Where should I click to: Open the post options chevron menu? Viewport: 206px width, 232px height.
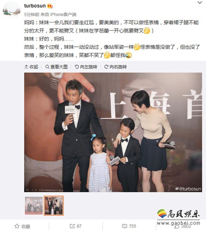pos(200,3)
